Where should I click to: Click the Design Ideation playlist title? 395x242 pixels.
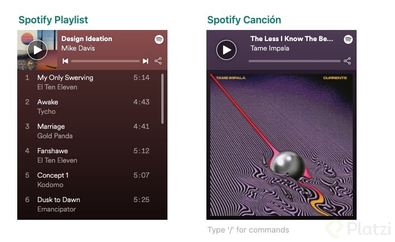87,39
